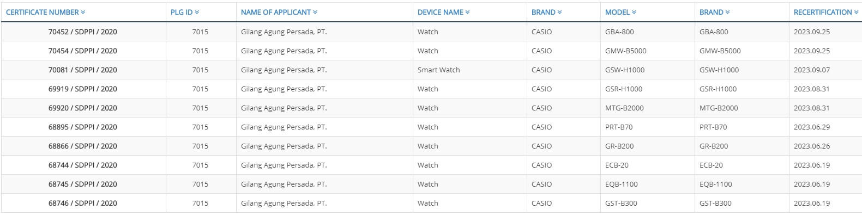
Task: Select the GST-B300 model cell
Action: coord(621,203)
